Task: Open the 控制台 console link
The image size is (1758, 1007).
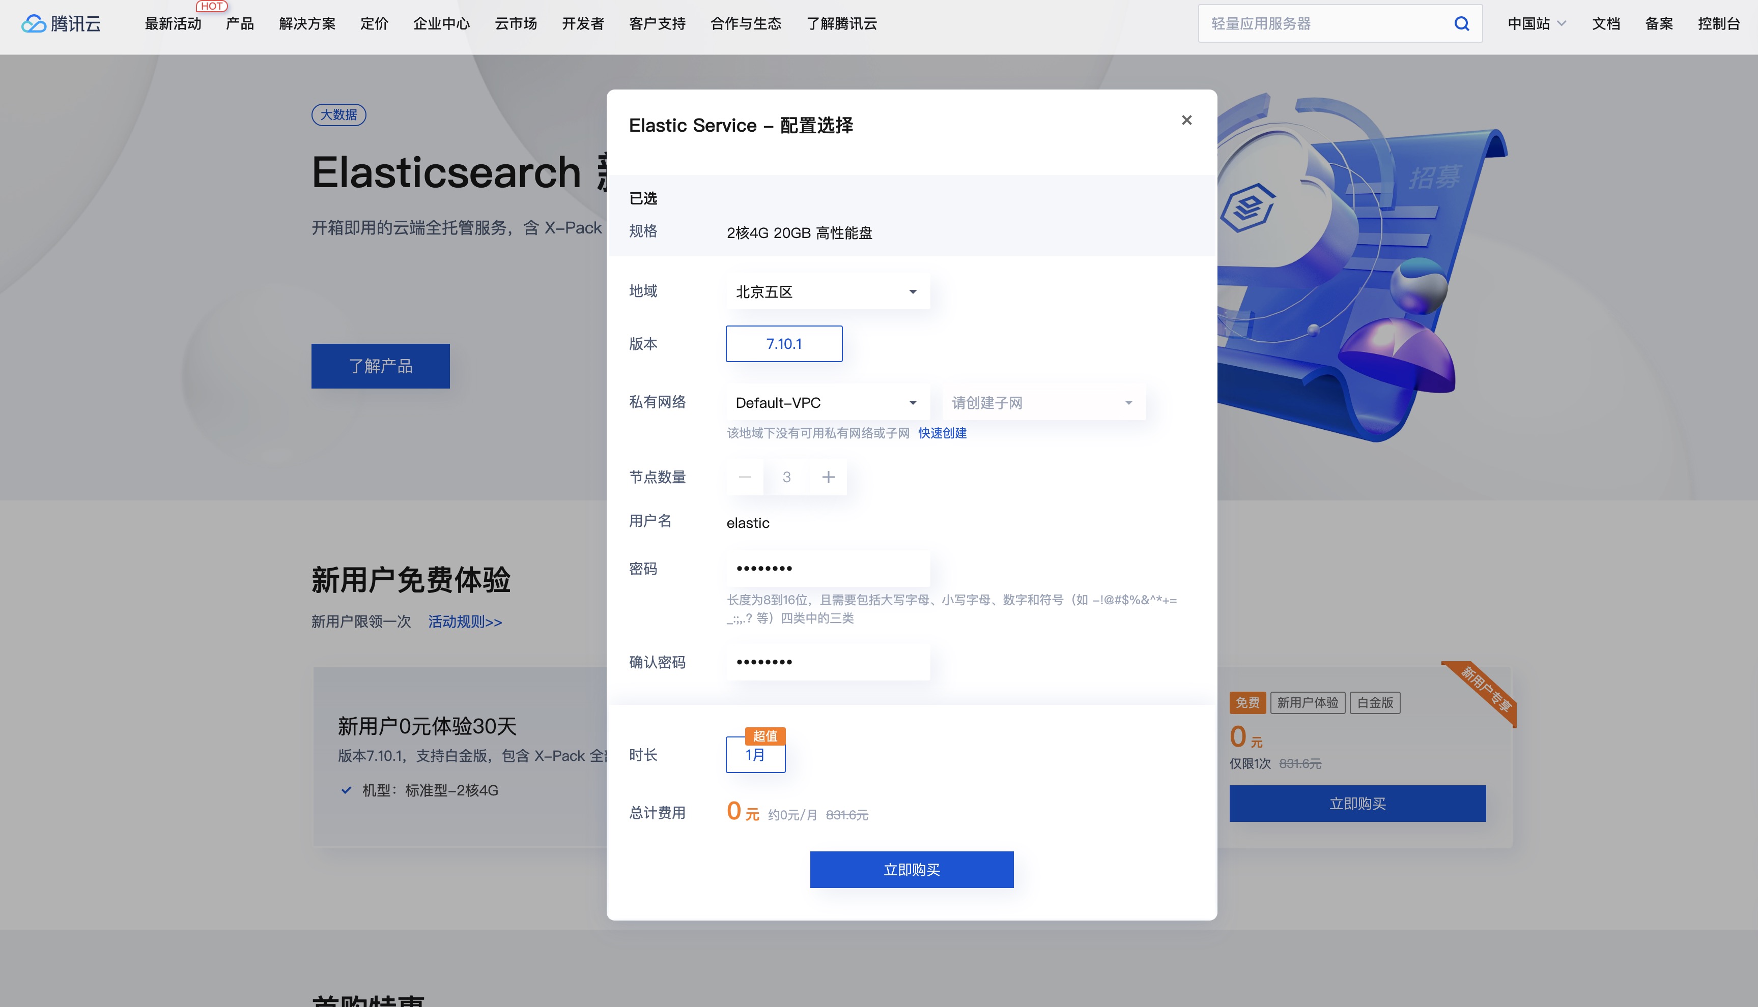Action: (1718, 23)
